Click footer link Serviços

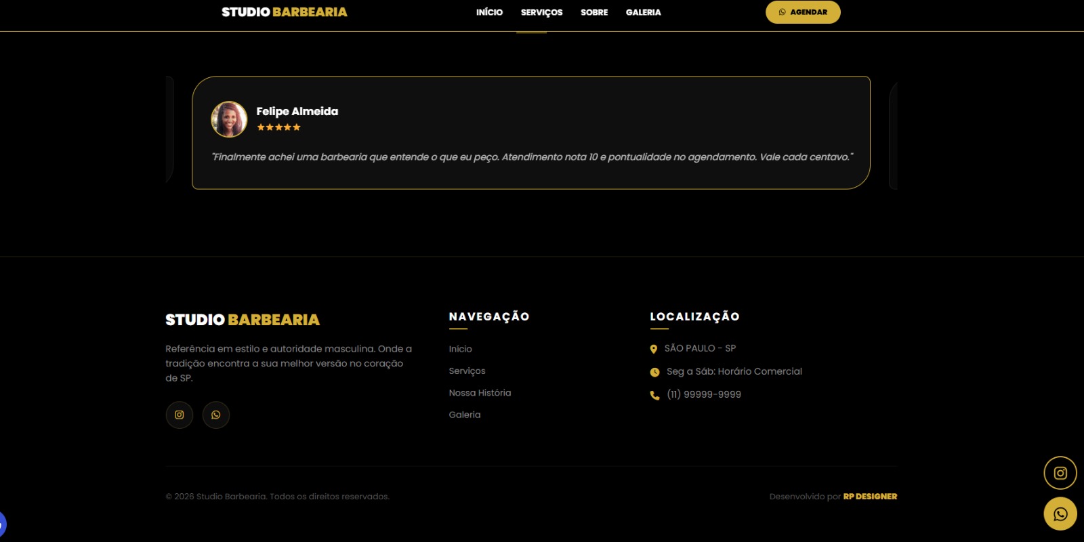pyautogui.click(x=467, y=371)
